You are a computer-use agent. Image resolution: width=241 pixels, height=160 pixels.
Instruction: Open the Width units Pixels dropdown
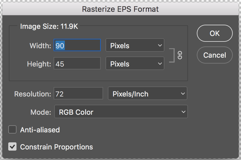tap(135, 45)
